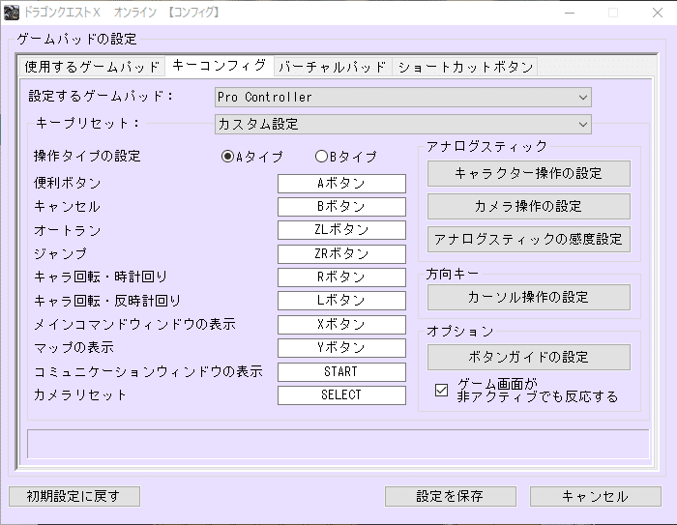Open カメラ操作の設定

coord(529,206)
